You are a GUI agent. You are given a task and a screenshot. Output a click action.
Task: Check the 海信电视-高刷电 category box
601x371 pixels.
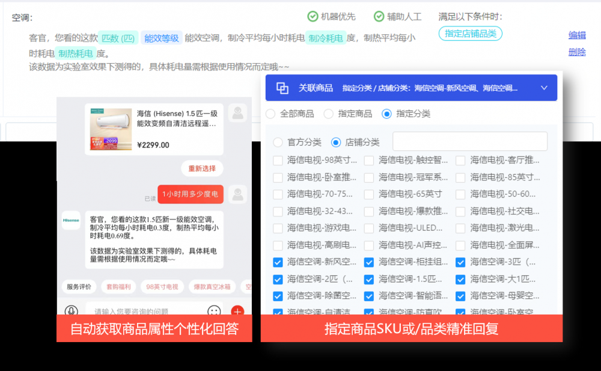point(278,245)
